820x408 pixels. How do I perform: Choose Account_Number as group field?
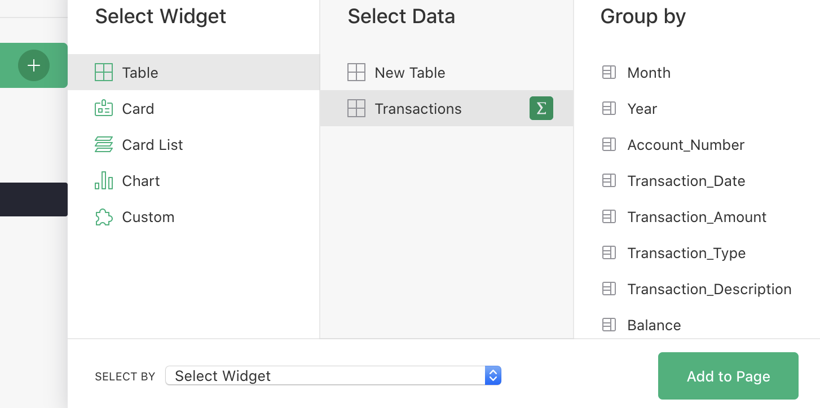tap(686, 144)
